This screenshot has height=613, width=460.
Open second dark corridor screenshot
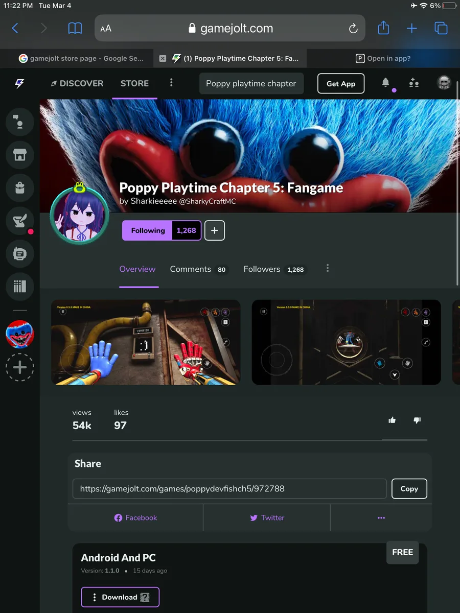(347, 342)
